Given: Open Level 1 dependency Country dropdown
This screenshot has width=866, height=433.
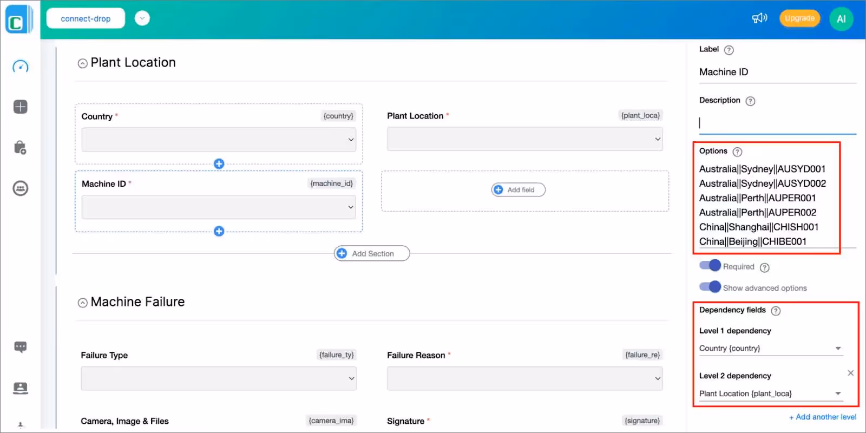Looking at the screenshot, I should pos(771,348).
